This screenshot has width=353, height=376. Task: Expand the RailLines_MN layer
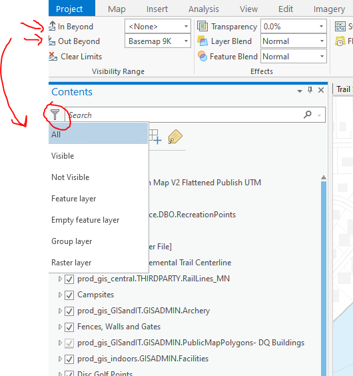[60, 279]
